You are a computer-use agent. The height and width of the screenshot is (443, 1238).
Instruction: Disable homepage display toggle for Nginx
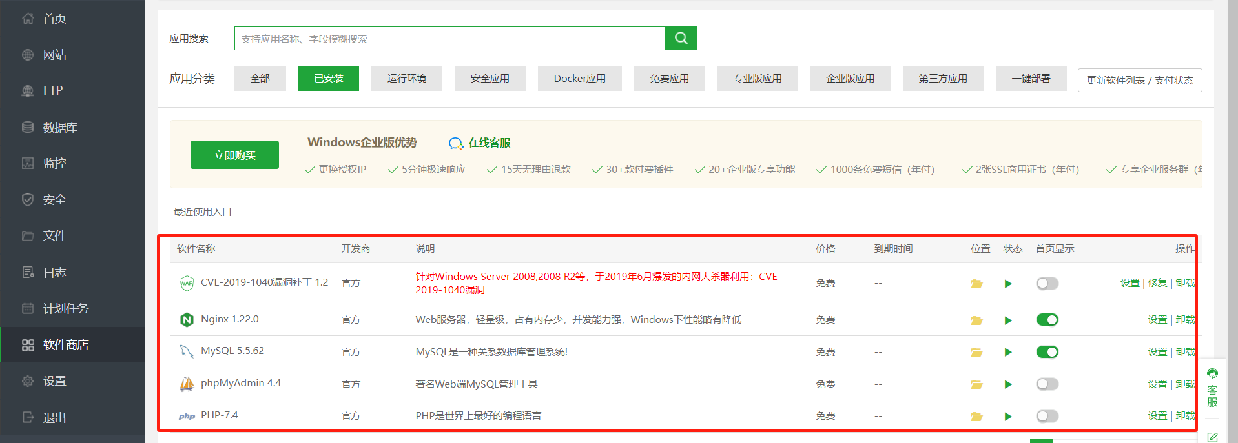pos(1047,320)
